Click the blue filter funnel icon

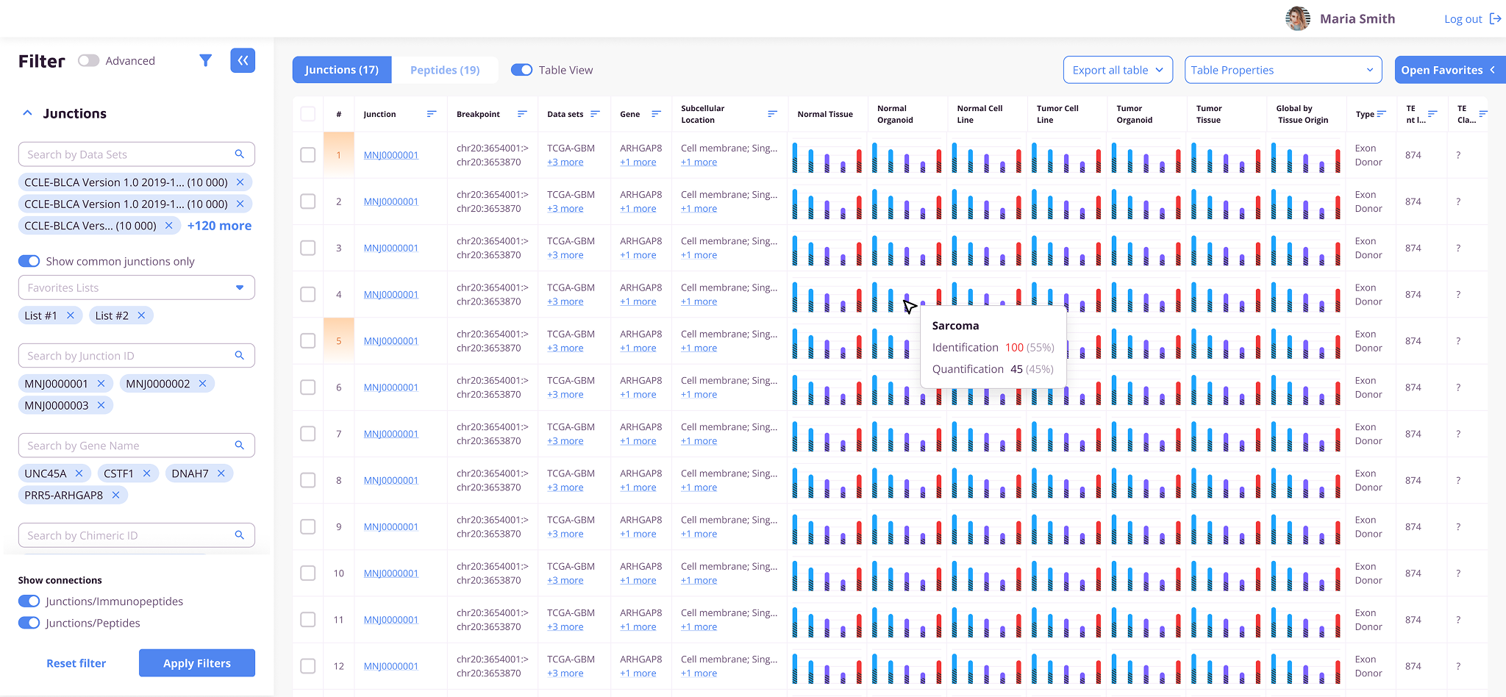[206, 60]
